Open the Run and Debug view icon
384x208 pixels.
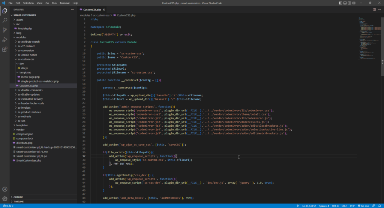[4, 40]
